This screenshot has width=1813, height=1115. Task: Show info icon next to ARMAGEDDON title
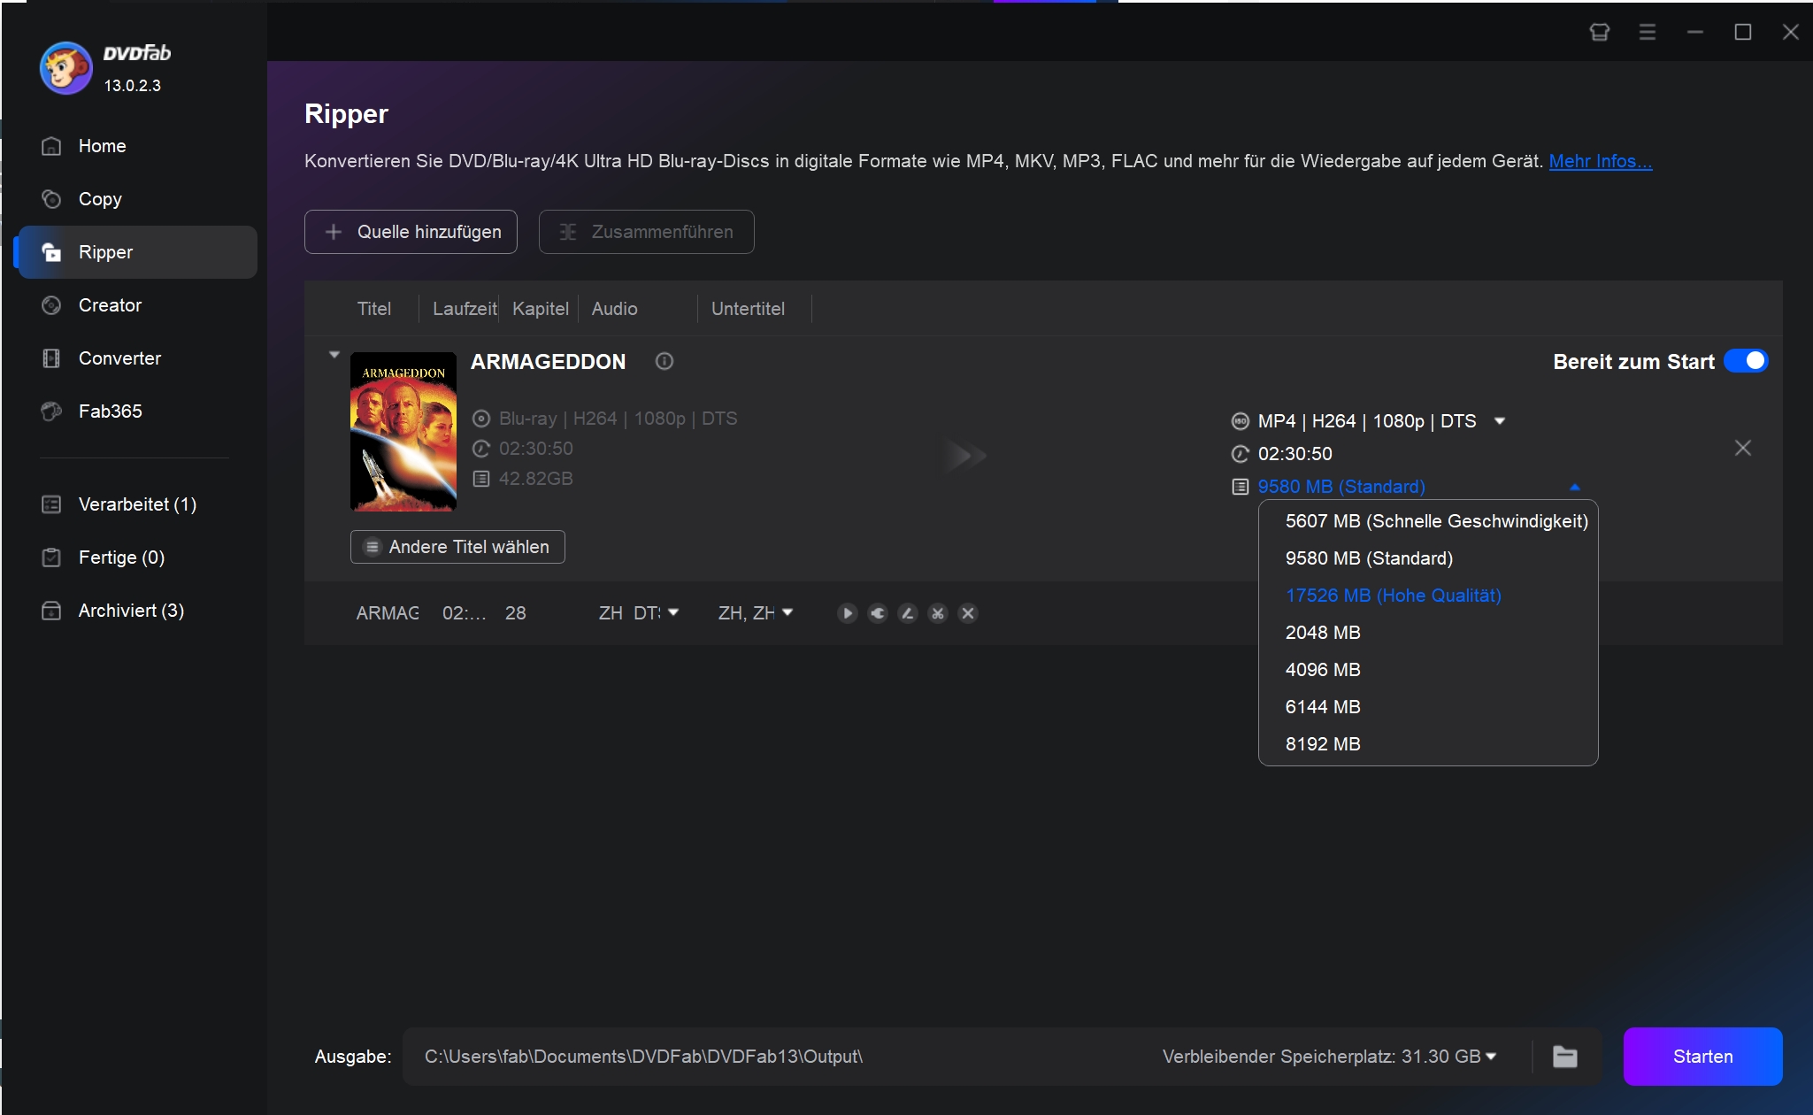click(665, 361)
